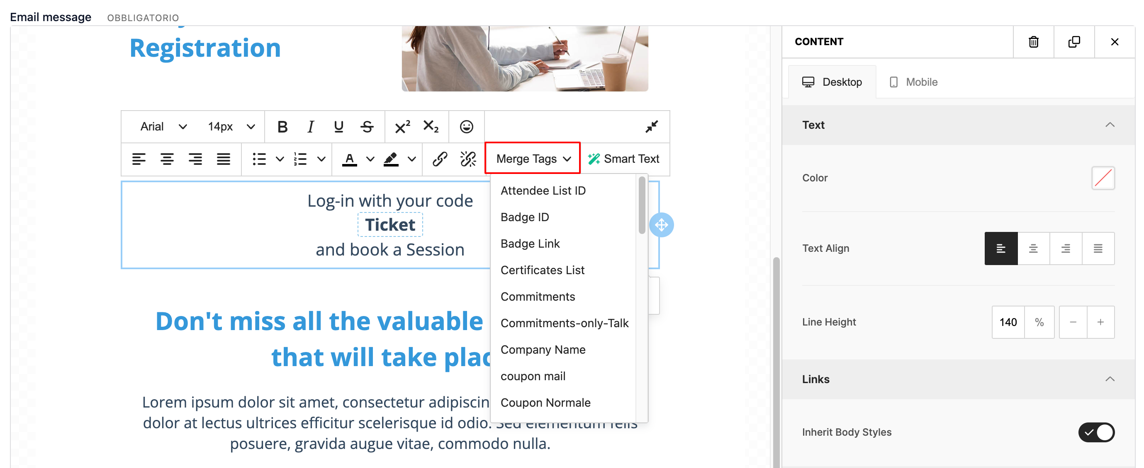Image resolution: width=1144 pixels, height=468 pixels.
Task: Switch to the Mobile tab
Action: click(913, 82)
